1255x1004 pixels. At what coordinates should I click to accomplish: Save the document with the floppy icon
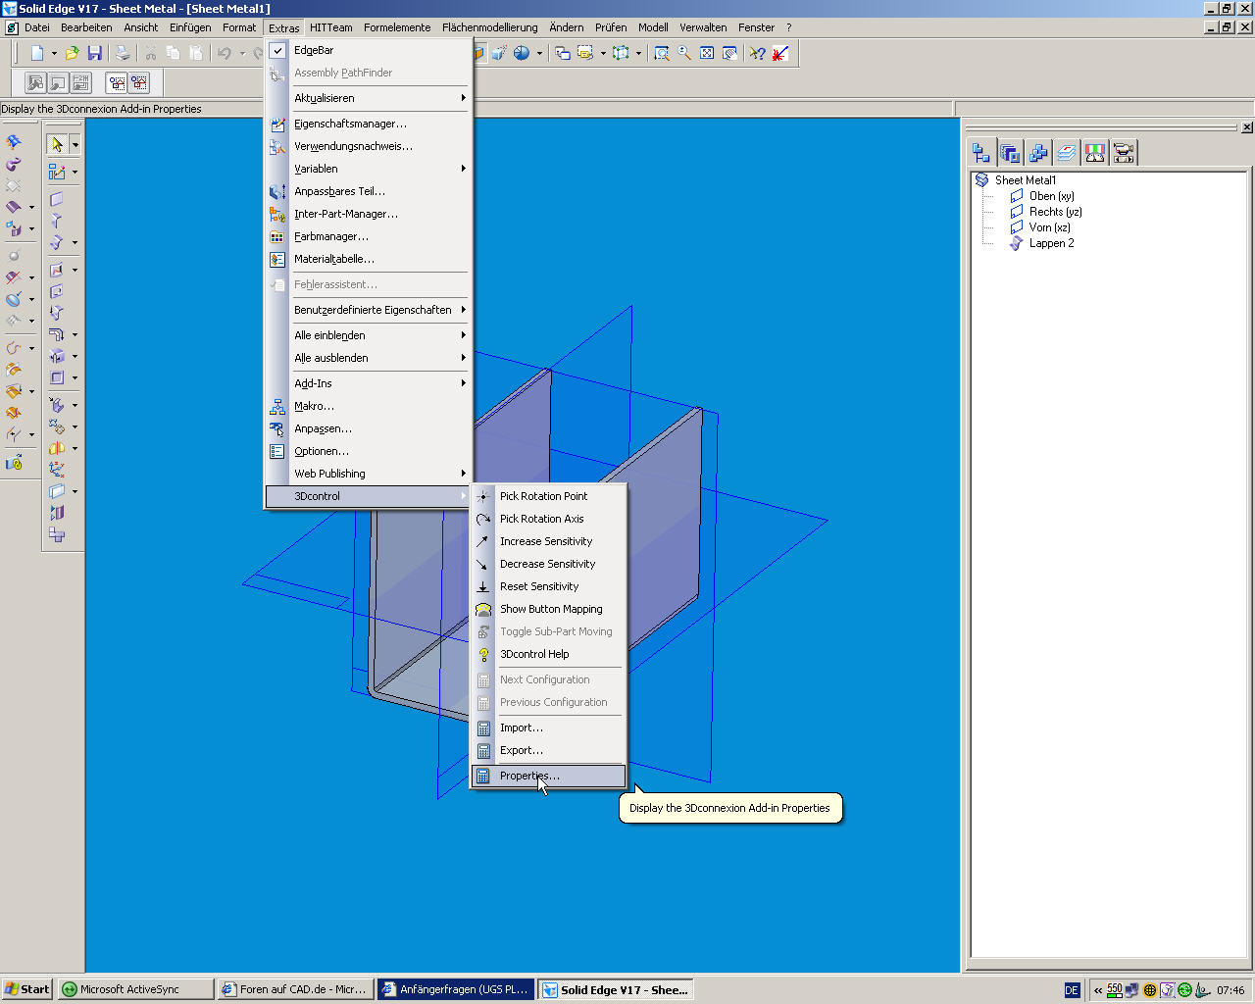[x=95, y=53]
